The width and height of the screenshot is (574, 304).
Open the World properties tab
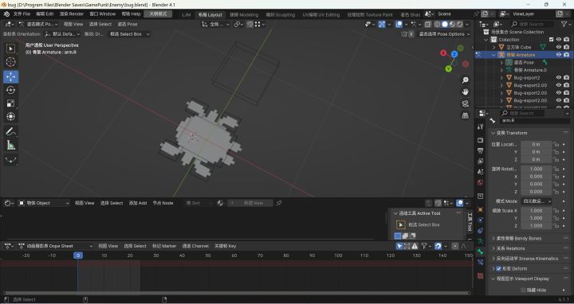(x=480, y=182)
